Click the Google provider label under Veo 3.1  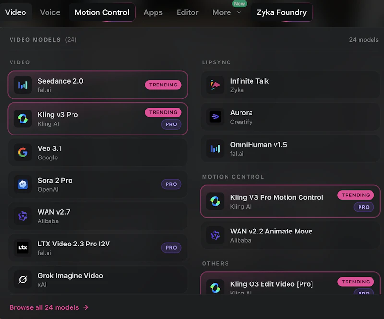point(48,158)
